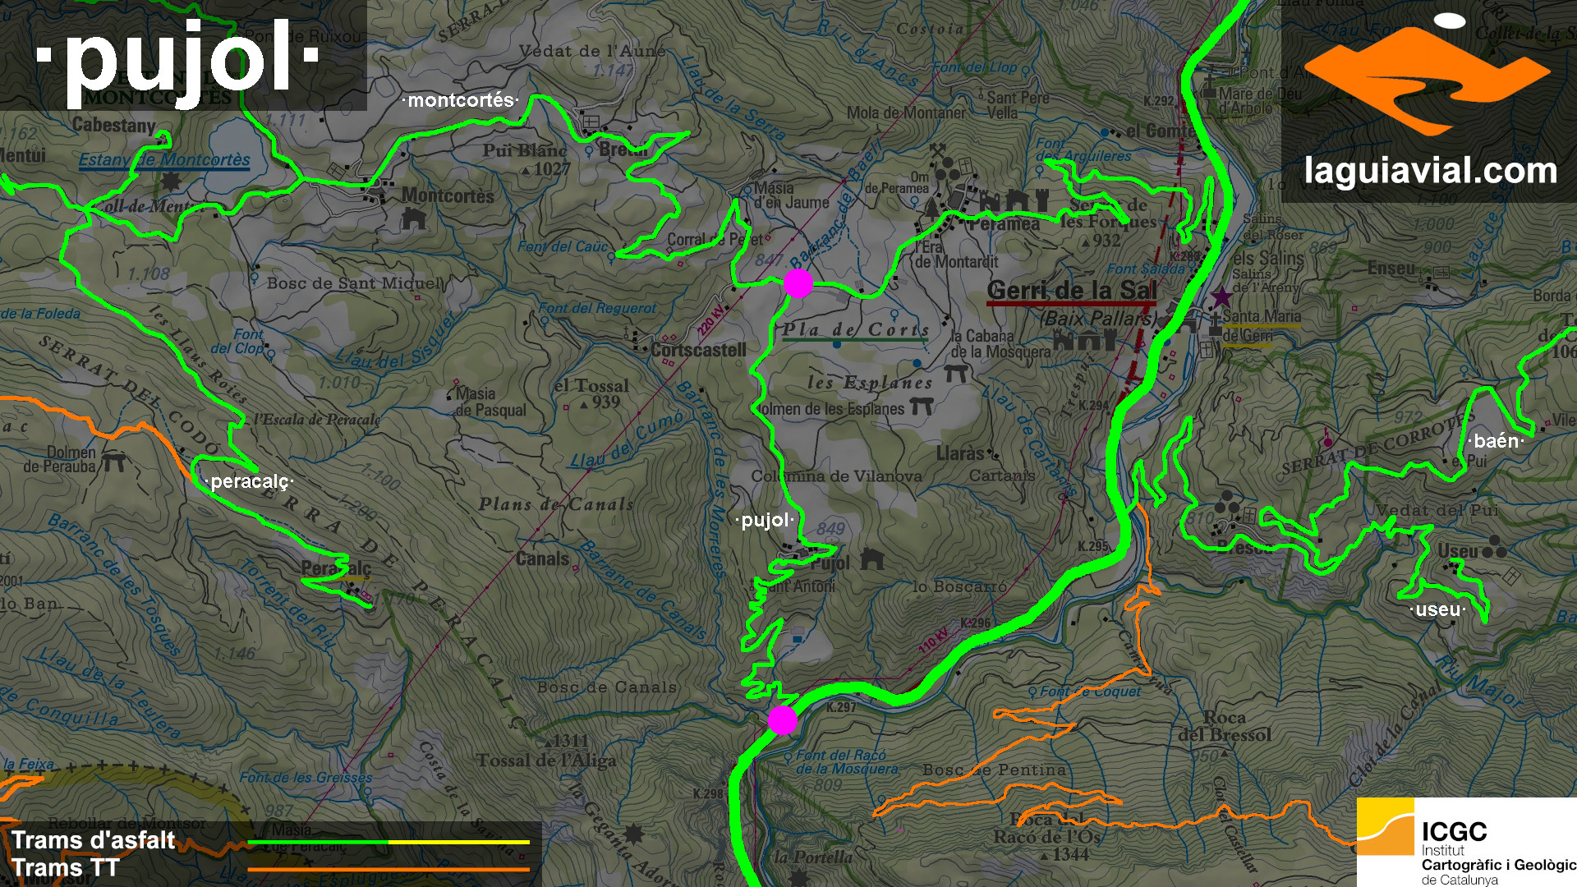Click the dolmen icon at Dolmen de les Esplanes
The width and height of the screenshot is (1577, 887).
[x=921, y=406]
